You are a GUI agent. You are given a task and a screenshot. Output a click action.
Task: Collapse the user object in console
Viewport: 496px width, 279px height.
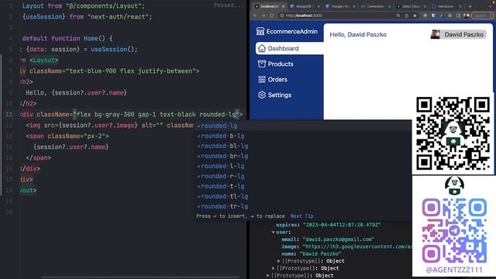[x=273, y=232]
